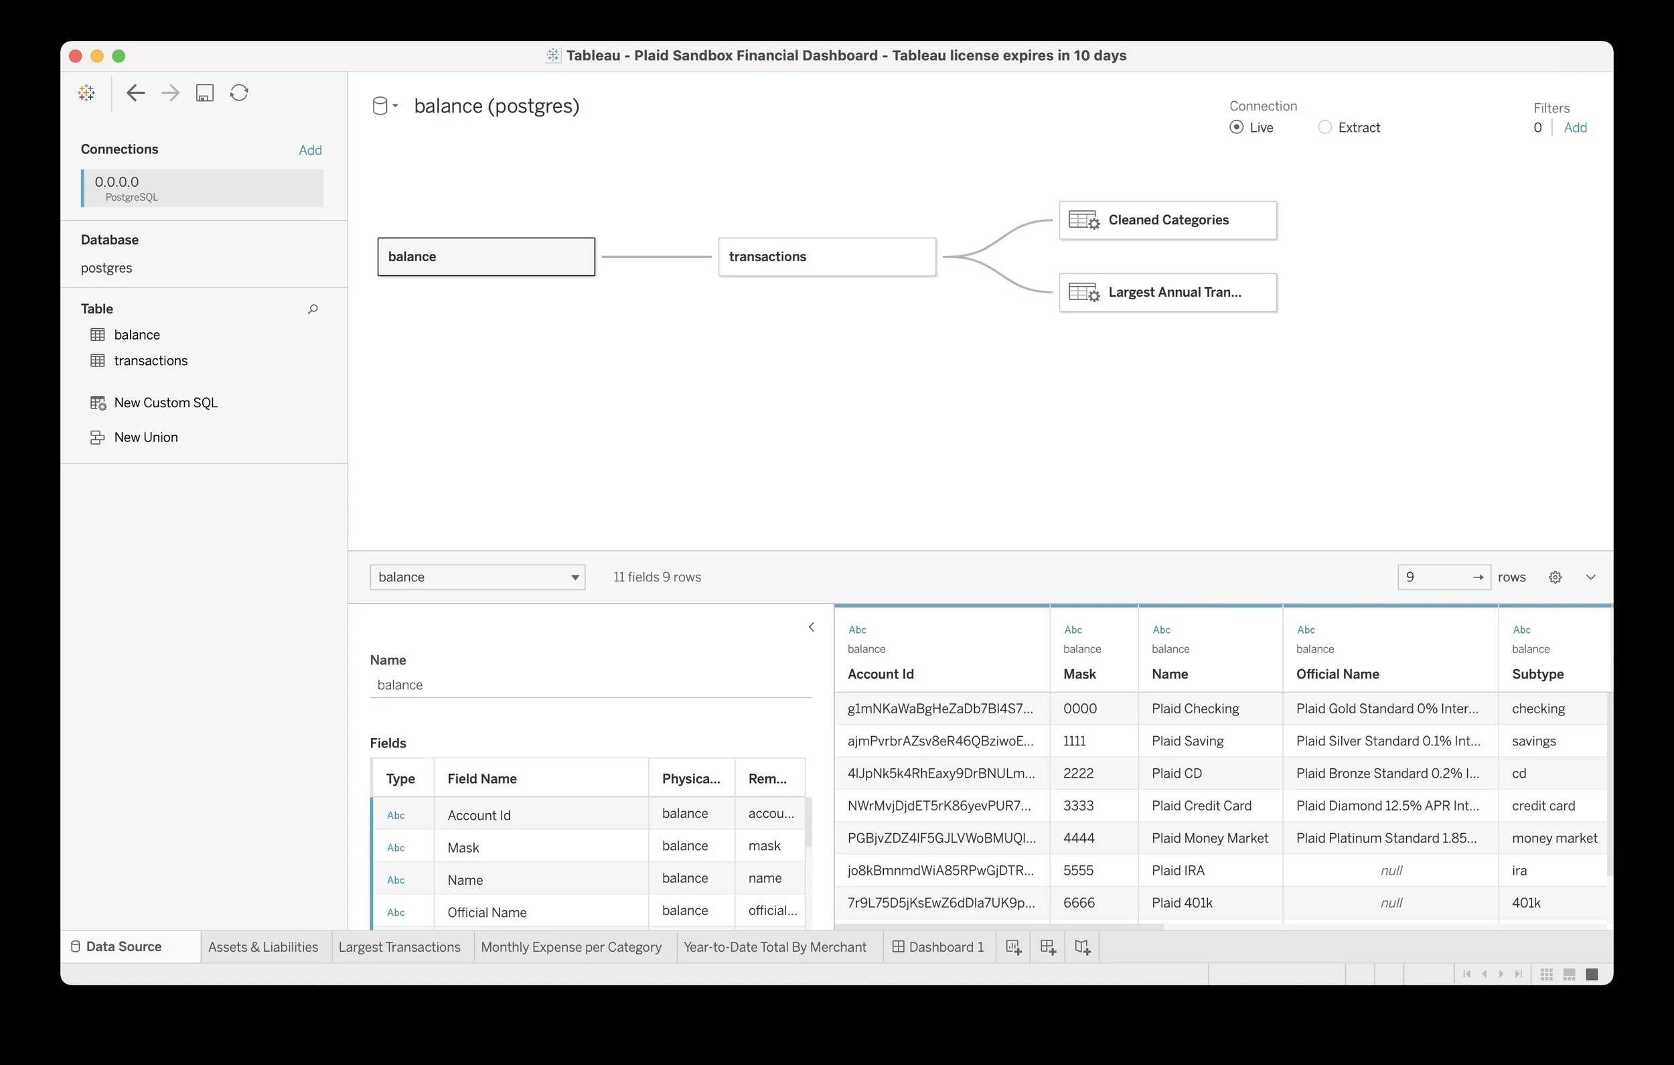The height and width of the screenshot is (1065, 1674).
Task: Click the grid view toggle bottom right
Action: pyautogui.click(x=1546, y=974)
